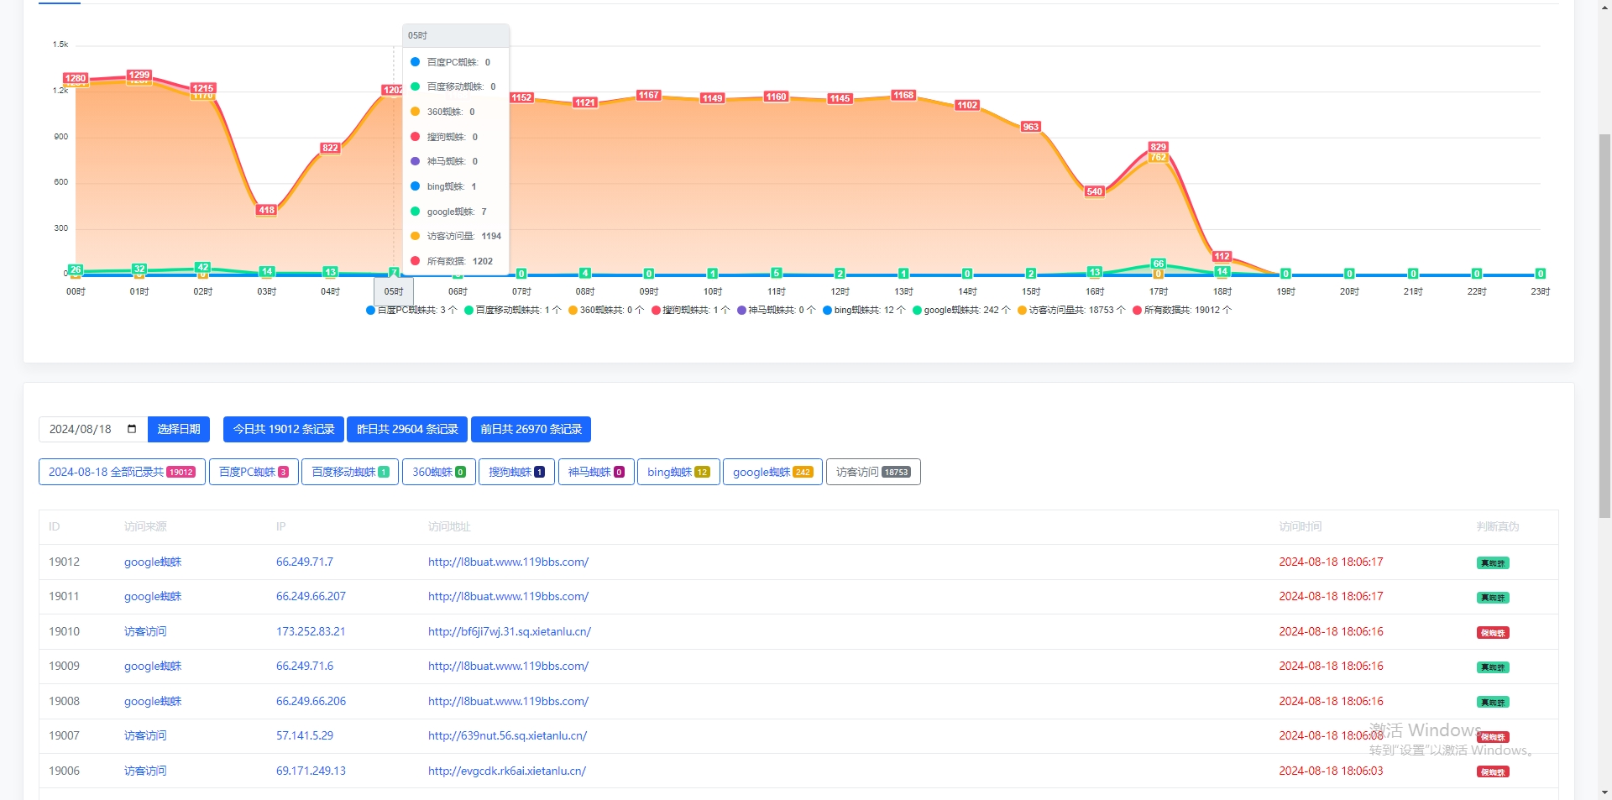1612x800 pixels.
Task: Open the calendar picker icon in date field
Action: (x=132, y=429)
